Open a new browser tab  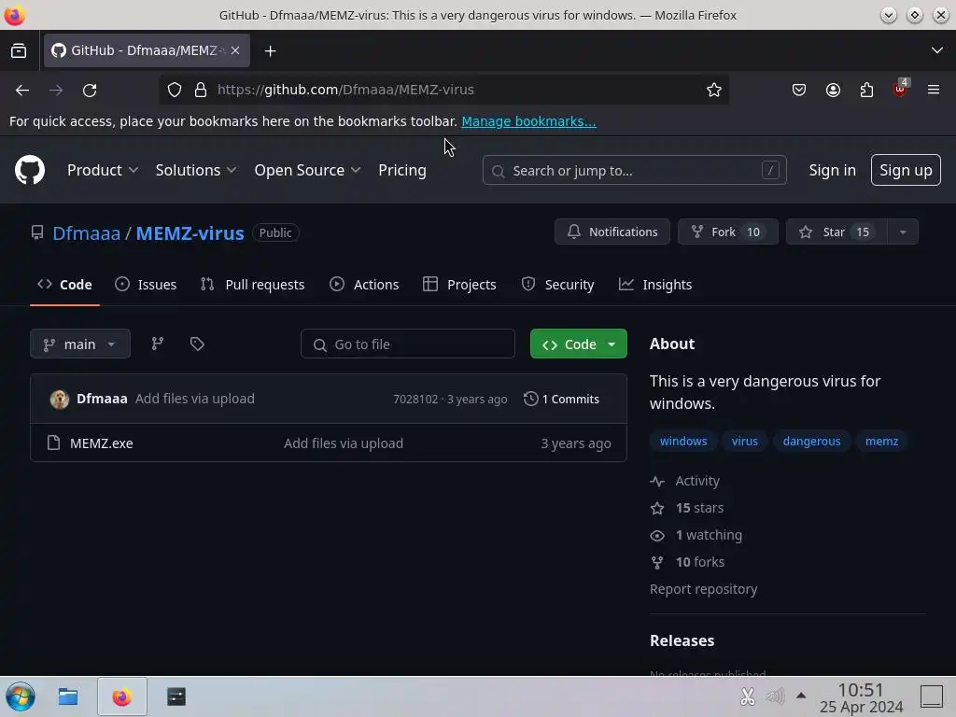pyautogui.click(x=270, y=50)
